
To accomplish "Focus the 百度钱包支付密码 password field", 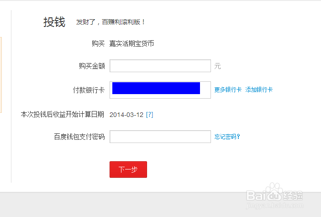I will [x=160, y=137].
